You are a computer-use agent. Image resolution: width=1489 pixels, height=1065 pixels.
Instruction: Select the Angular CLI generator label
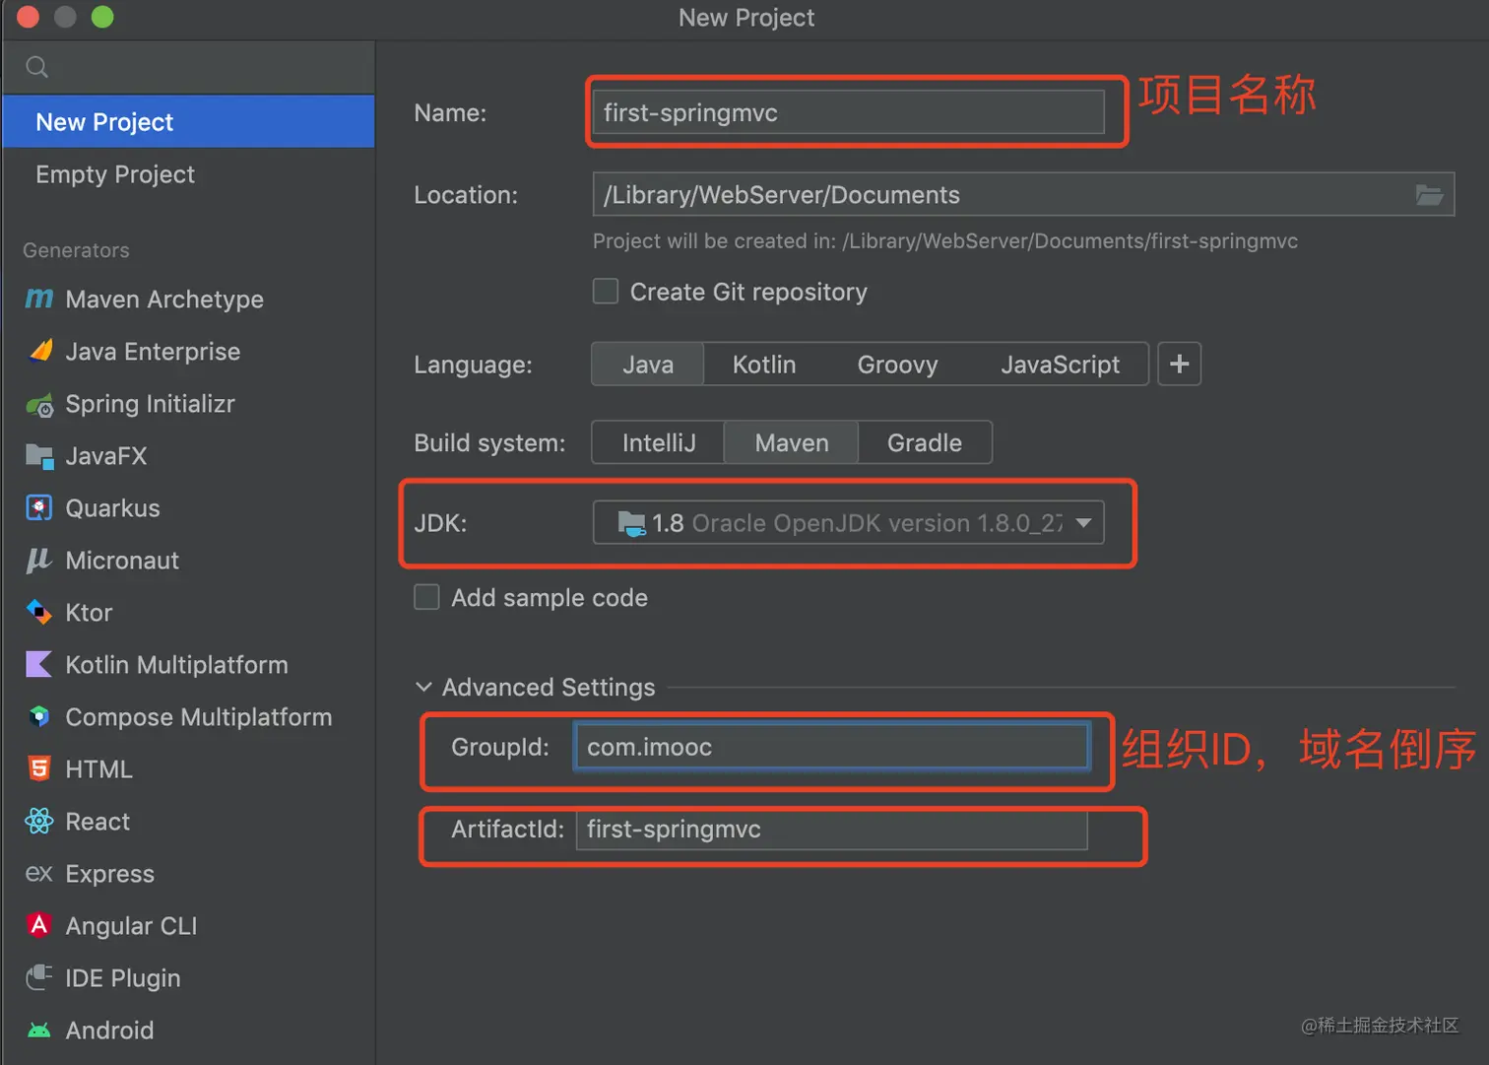[131, 926]
